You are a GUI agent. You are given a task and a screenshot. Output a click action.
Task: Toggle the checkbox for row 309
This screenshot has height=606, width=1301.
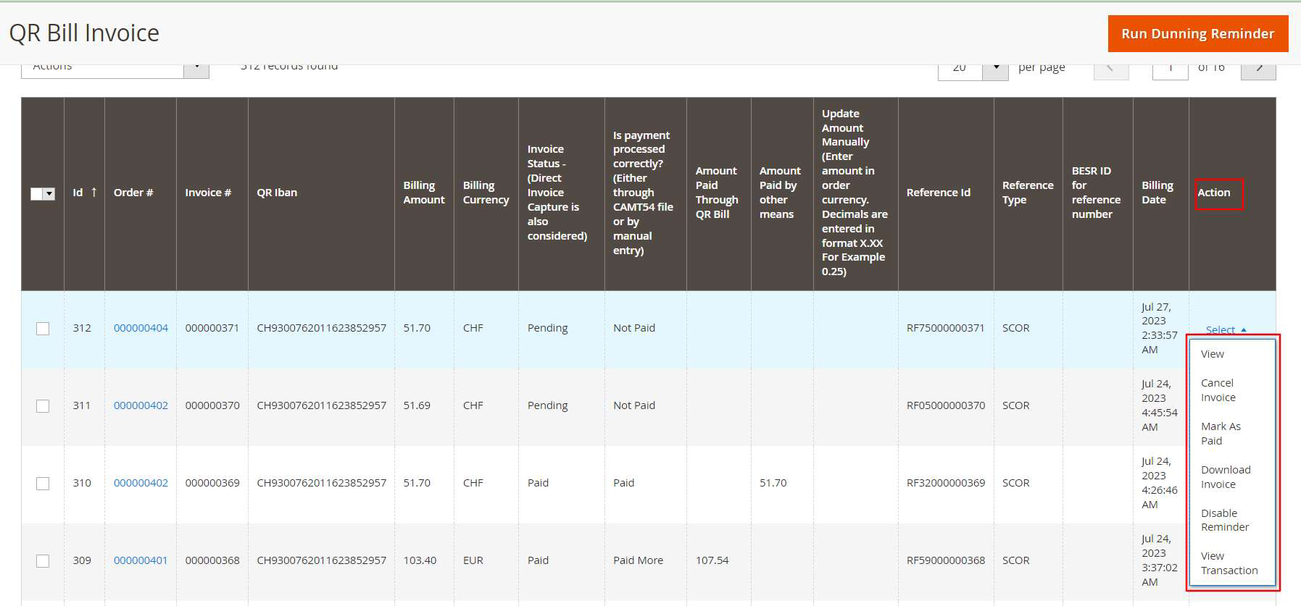43,561
